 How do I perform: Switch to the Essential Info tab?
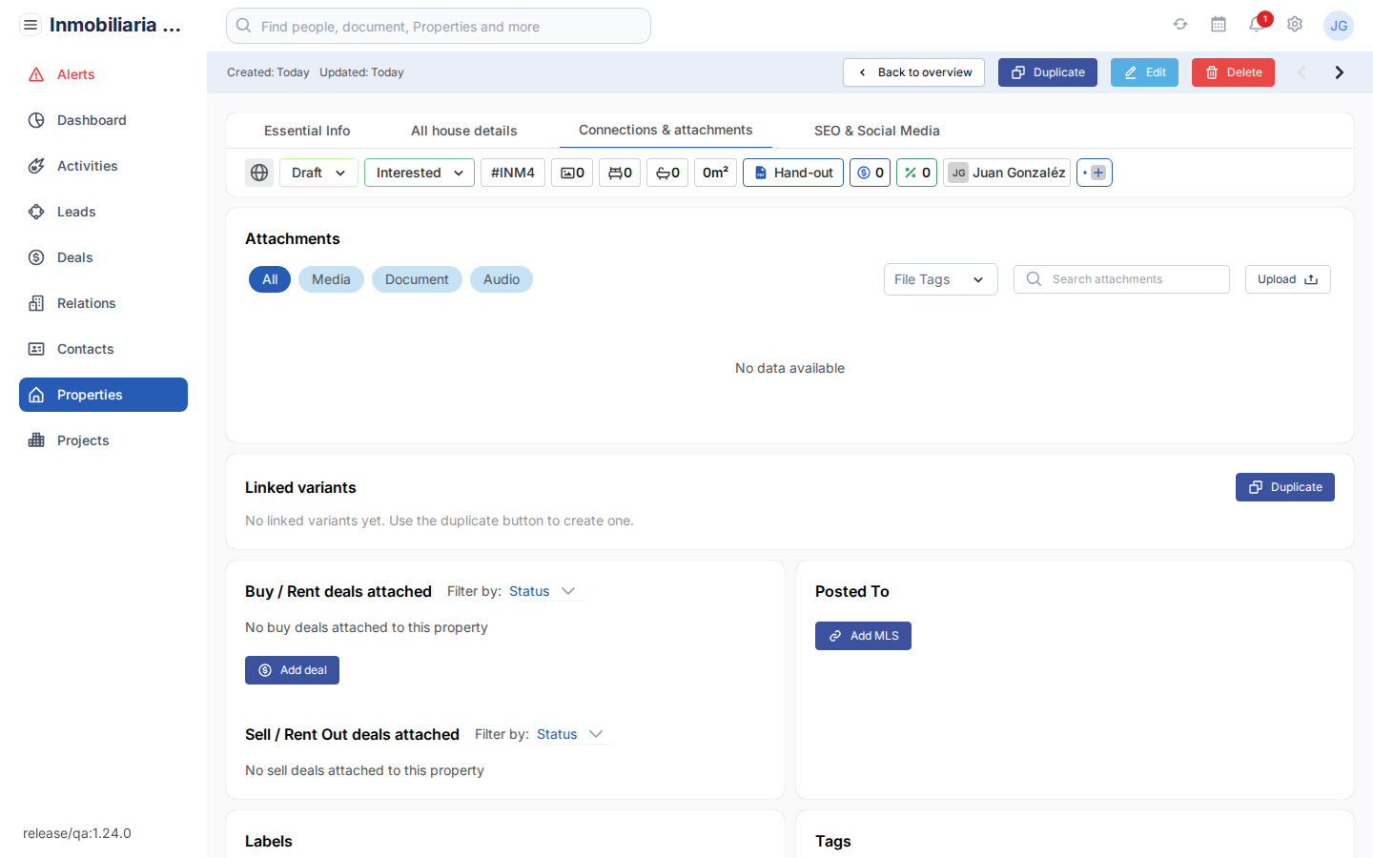(x=307, y=131)
